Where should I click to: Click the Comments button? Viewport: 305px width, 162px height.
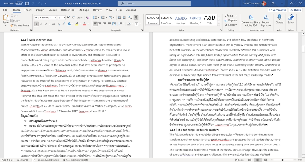coord(277,10)
